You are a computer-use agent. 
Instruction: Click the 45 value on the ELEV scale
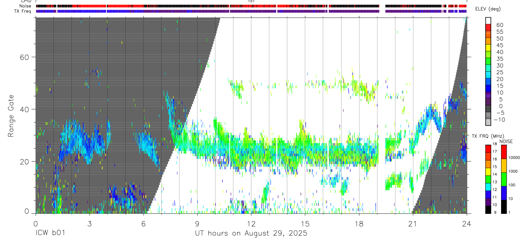500,45
